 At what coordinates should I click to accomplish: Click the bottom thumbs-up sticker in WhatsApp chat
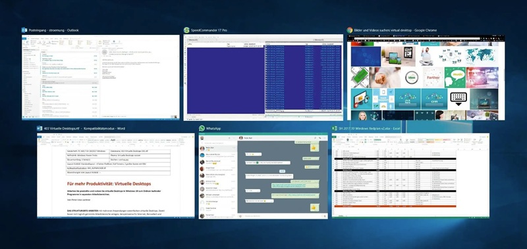(x=315, y=208)
